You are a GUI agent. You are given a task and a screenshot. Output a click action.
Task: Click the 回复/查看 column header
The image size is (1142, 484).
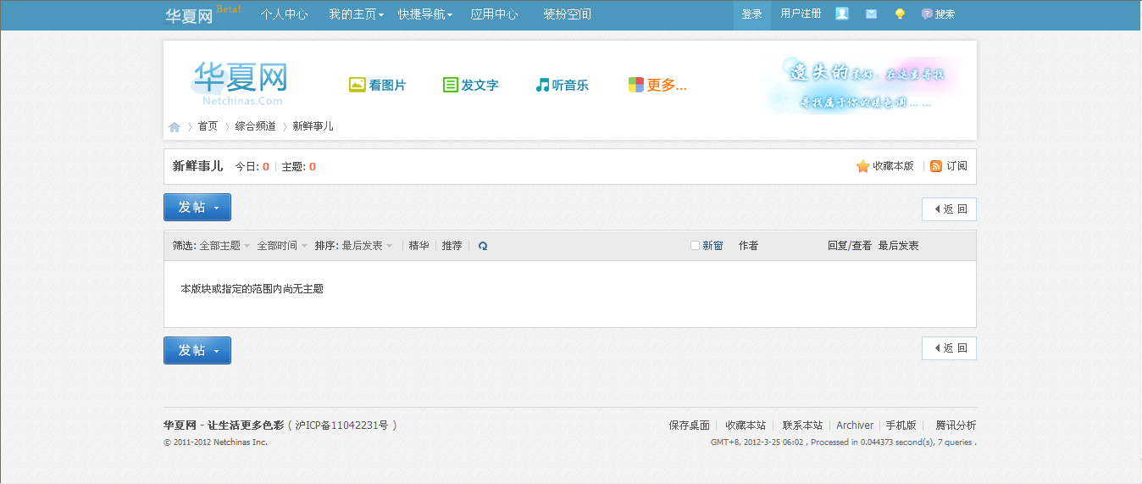[x=850, y=246]
